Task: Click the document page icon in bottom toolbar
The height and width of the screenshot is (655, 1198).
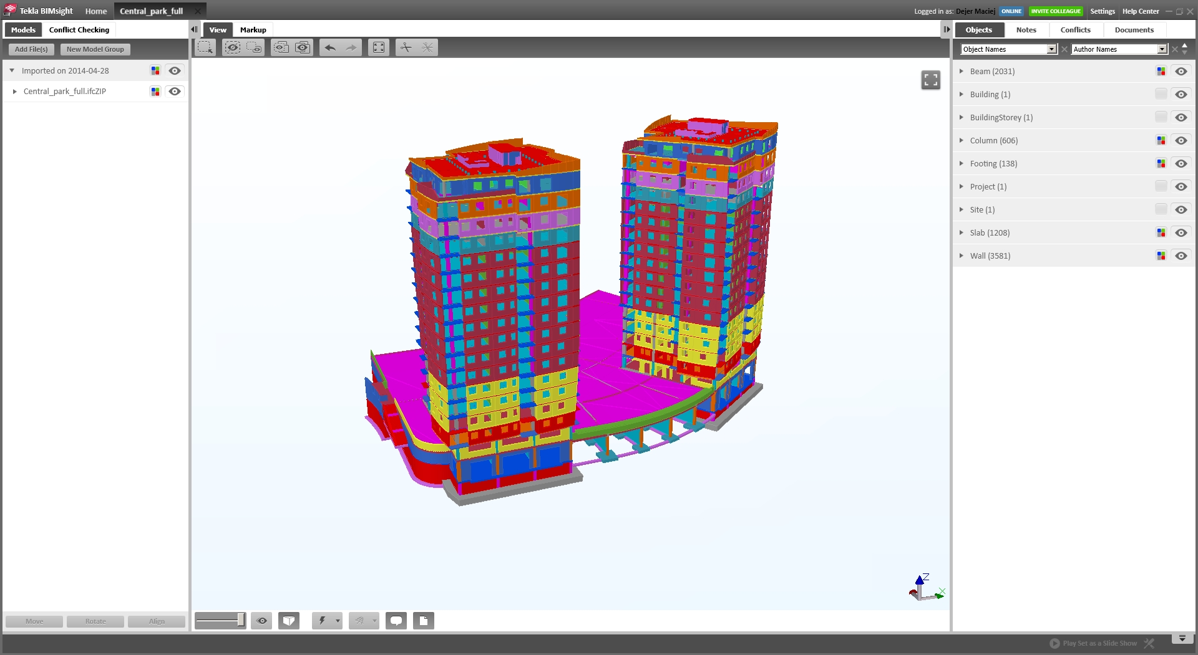Action: pyautogui.click(x=423, y=621)
